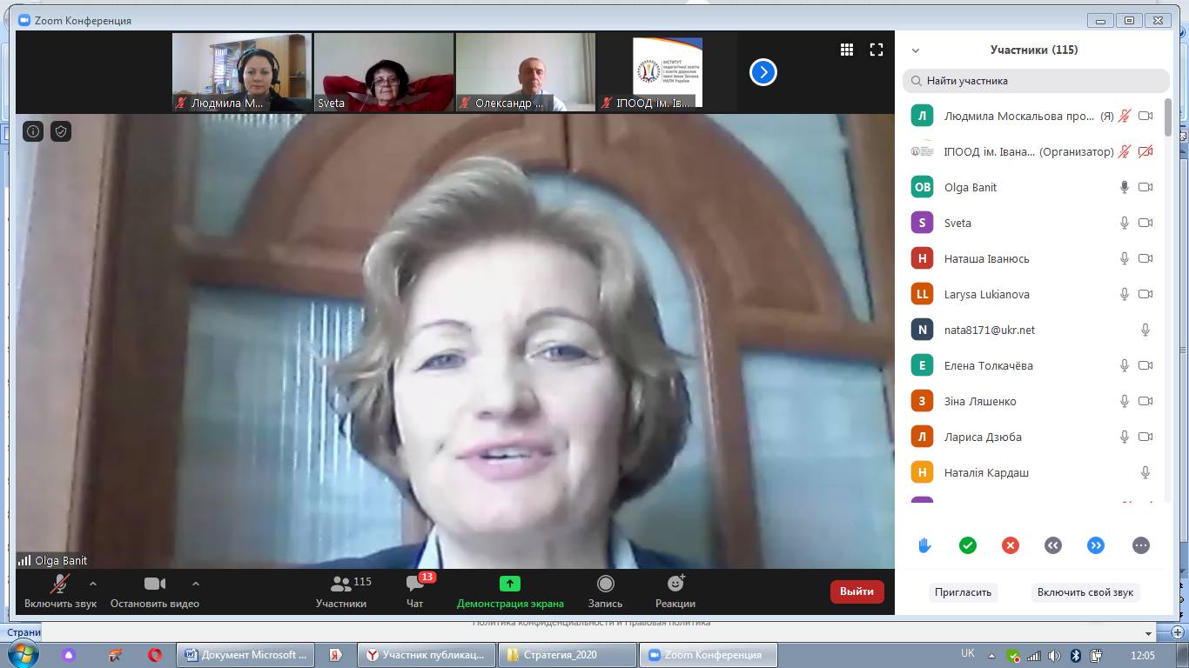Click the Найти участника search field
This screenshot has width=1189, height=668.
1036,81
